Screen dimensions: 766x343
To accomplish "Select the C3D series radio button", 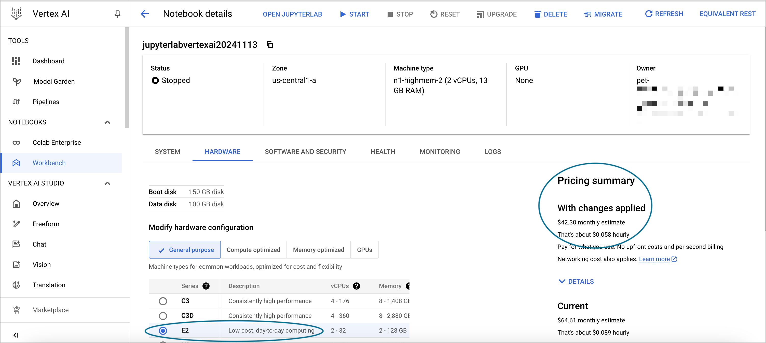I will pos(163,316).
